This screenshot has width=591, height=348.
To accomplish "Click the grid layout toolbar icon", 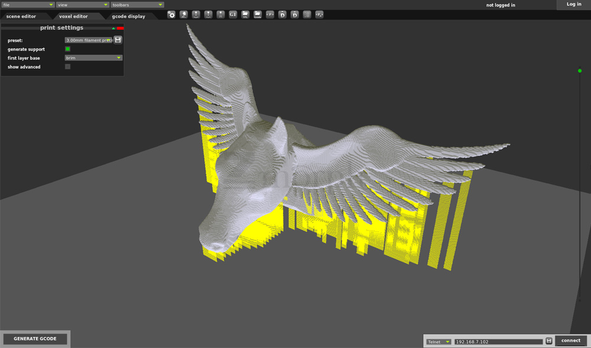I will (307, 14).
